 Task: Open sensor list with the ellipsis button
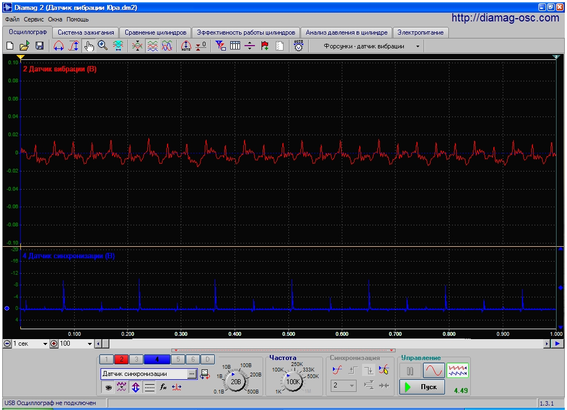[192, 374]
